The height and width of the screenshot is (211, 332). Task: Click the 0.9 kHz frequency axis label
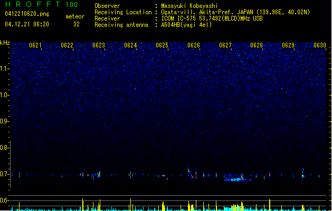click(x=4, y=121)
